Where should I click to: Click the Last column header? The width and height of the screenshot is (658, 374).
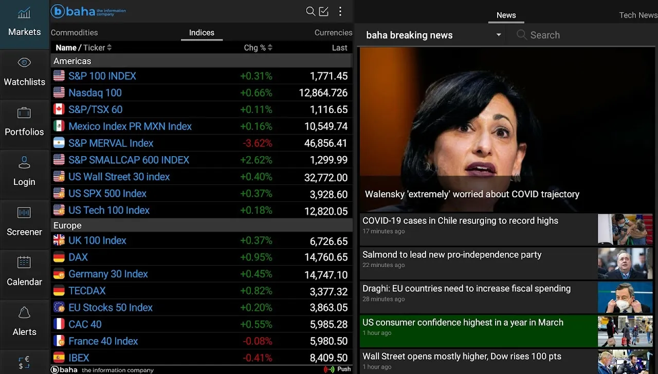[339, 48]
